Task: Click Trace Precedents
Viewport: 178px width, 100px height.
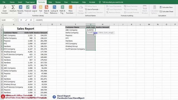Action: [x=114, y=6]
